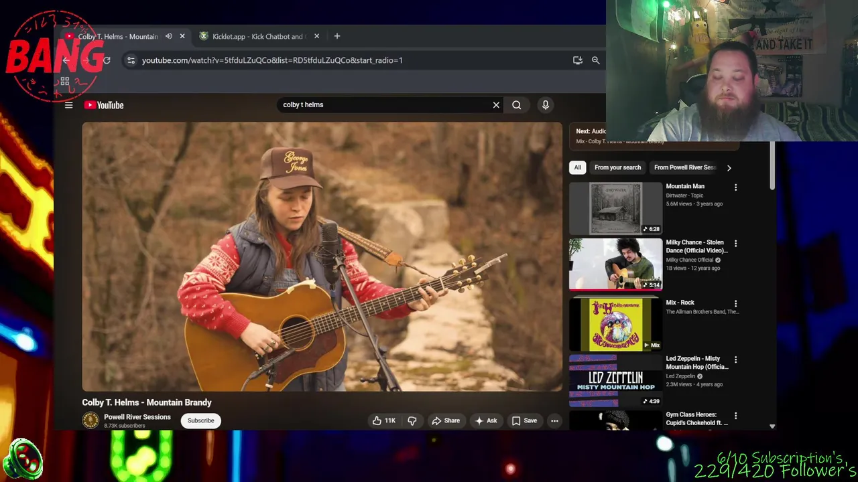858x482 pixels.
Task: Open the YouTube hamburger guide menu
Action: pos(68,105)
